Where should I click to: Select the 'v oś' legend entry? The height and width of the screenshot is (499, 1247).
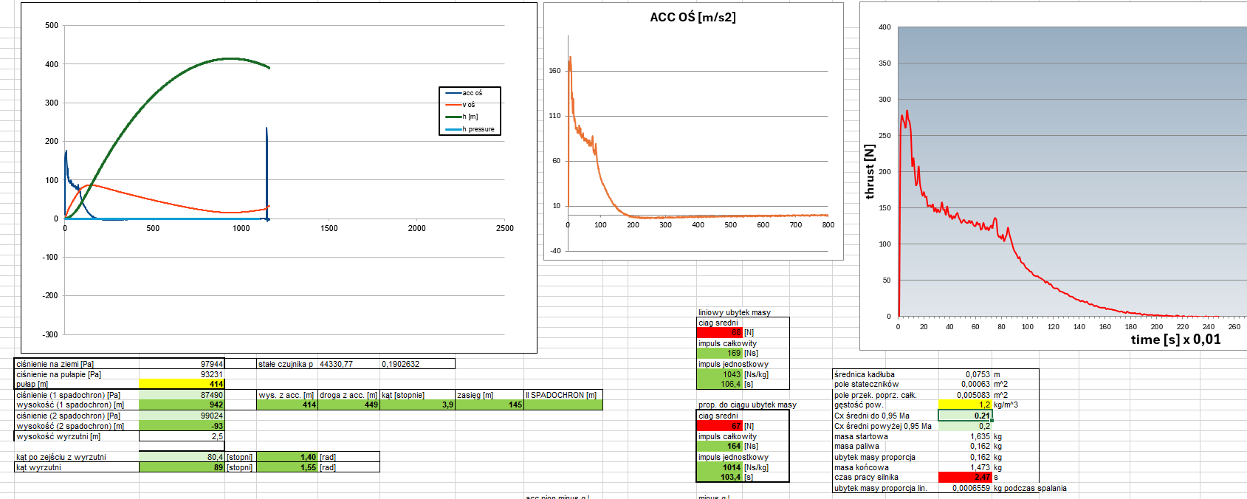point(469,105)
